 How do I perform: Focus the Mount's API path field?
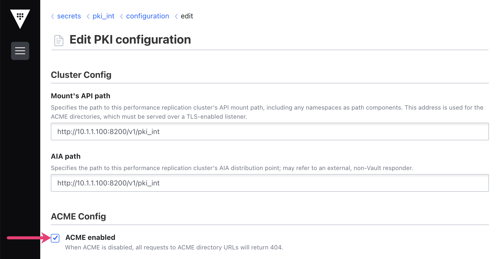(x=270, y=132)
